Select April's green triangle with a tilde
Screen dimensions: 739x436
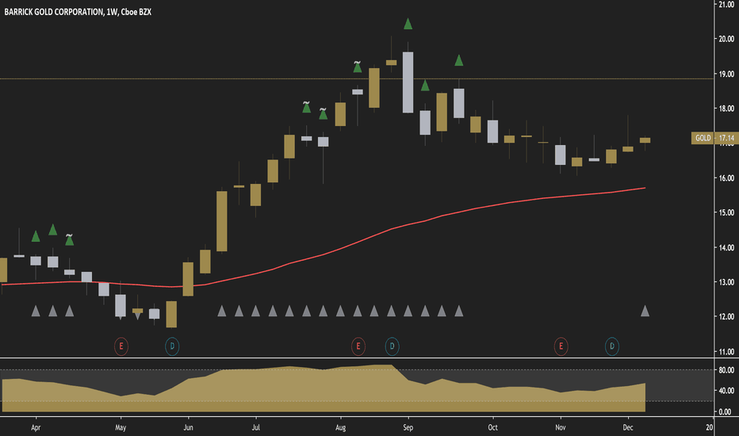[69, 239]
